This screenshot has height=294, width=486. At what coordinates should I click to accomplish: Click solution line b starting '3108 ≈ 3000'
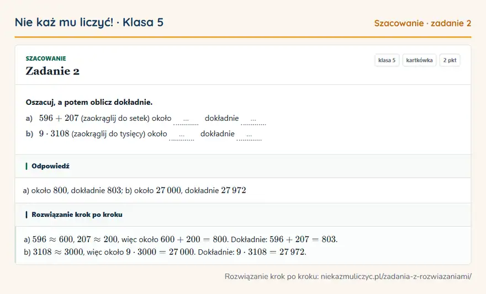point(165,252)
